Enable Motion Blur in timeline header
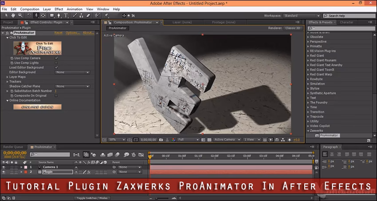Viewport: 377px width, 201px height. [x=117, y=155]
